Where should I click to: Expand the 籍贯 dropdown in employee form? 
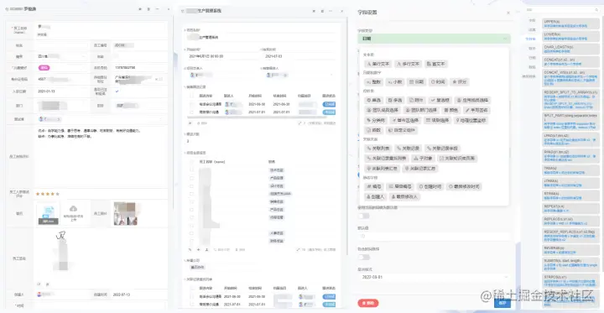(x=62, y=56)
